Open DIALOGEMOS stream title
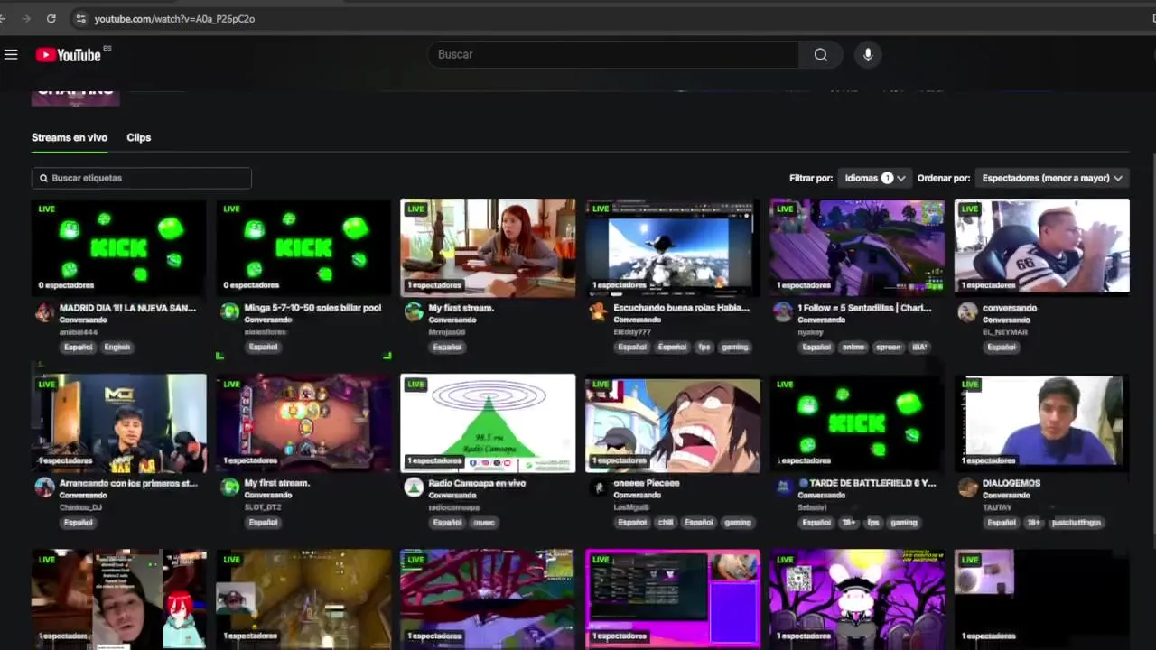The width and height of the screenshot is (1156, 650). click(1011, 483)
